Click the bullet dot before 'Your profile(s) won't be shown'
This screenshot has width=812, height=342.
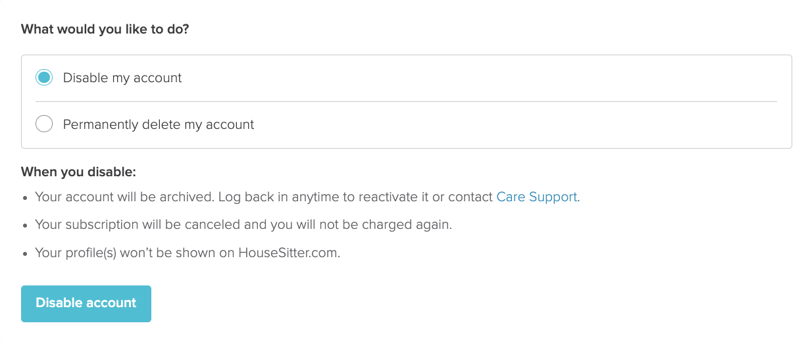[25, 253]
